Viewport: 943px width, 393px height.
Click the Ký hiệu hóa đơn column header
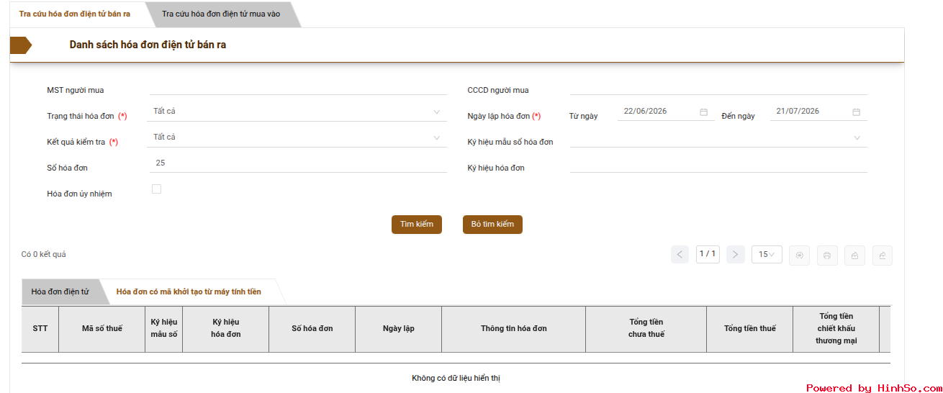coord(226,329)
